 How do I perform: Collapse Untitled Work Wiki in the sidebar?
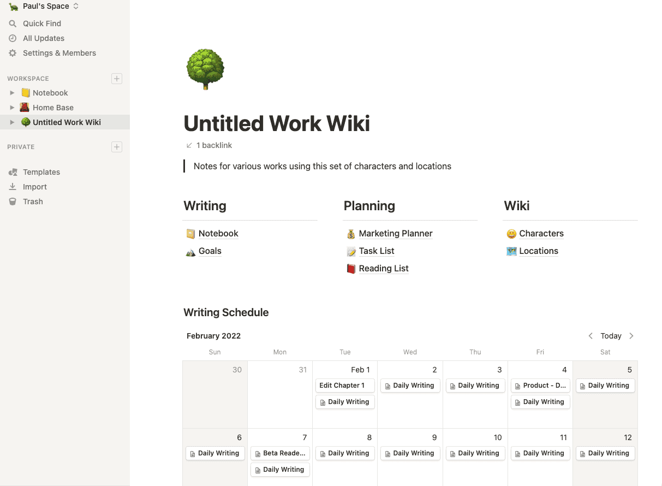[x=13, y=122]
